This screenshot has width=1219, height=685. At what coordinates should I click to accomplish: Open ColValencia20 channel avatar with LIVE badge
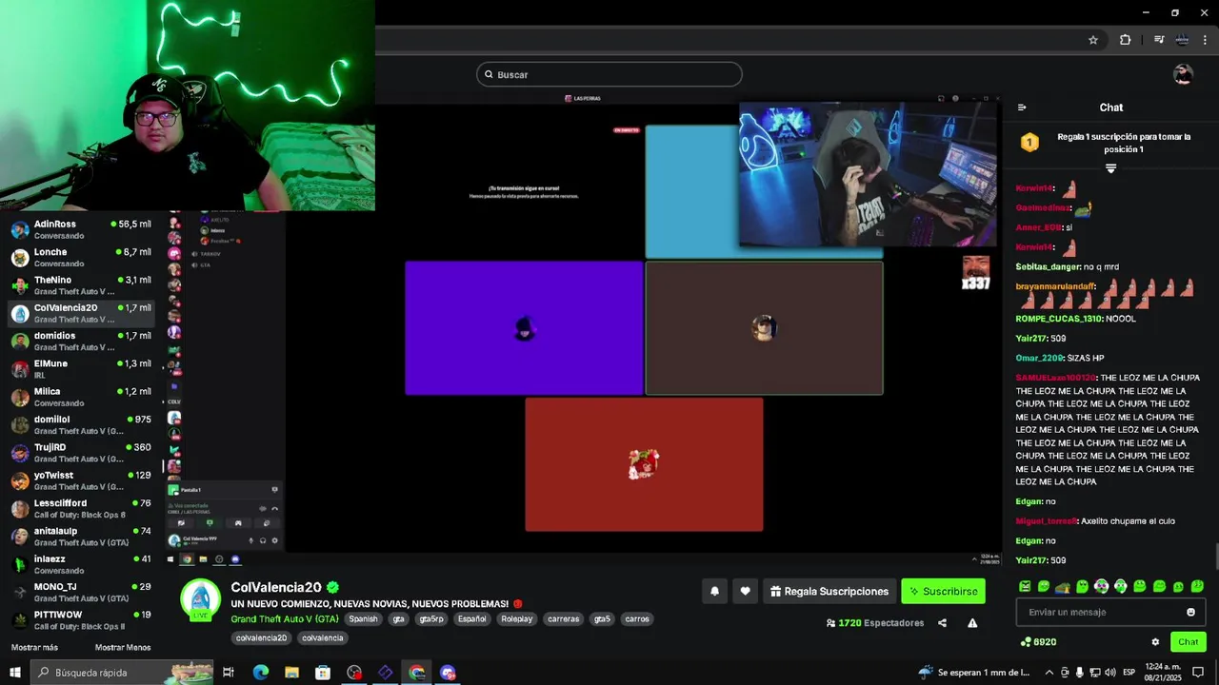pos(201,598)
